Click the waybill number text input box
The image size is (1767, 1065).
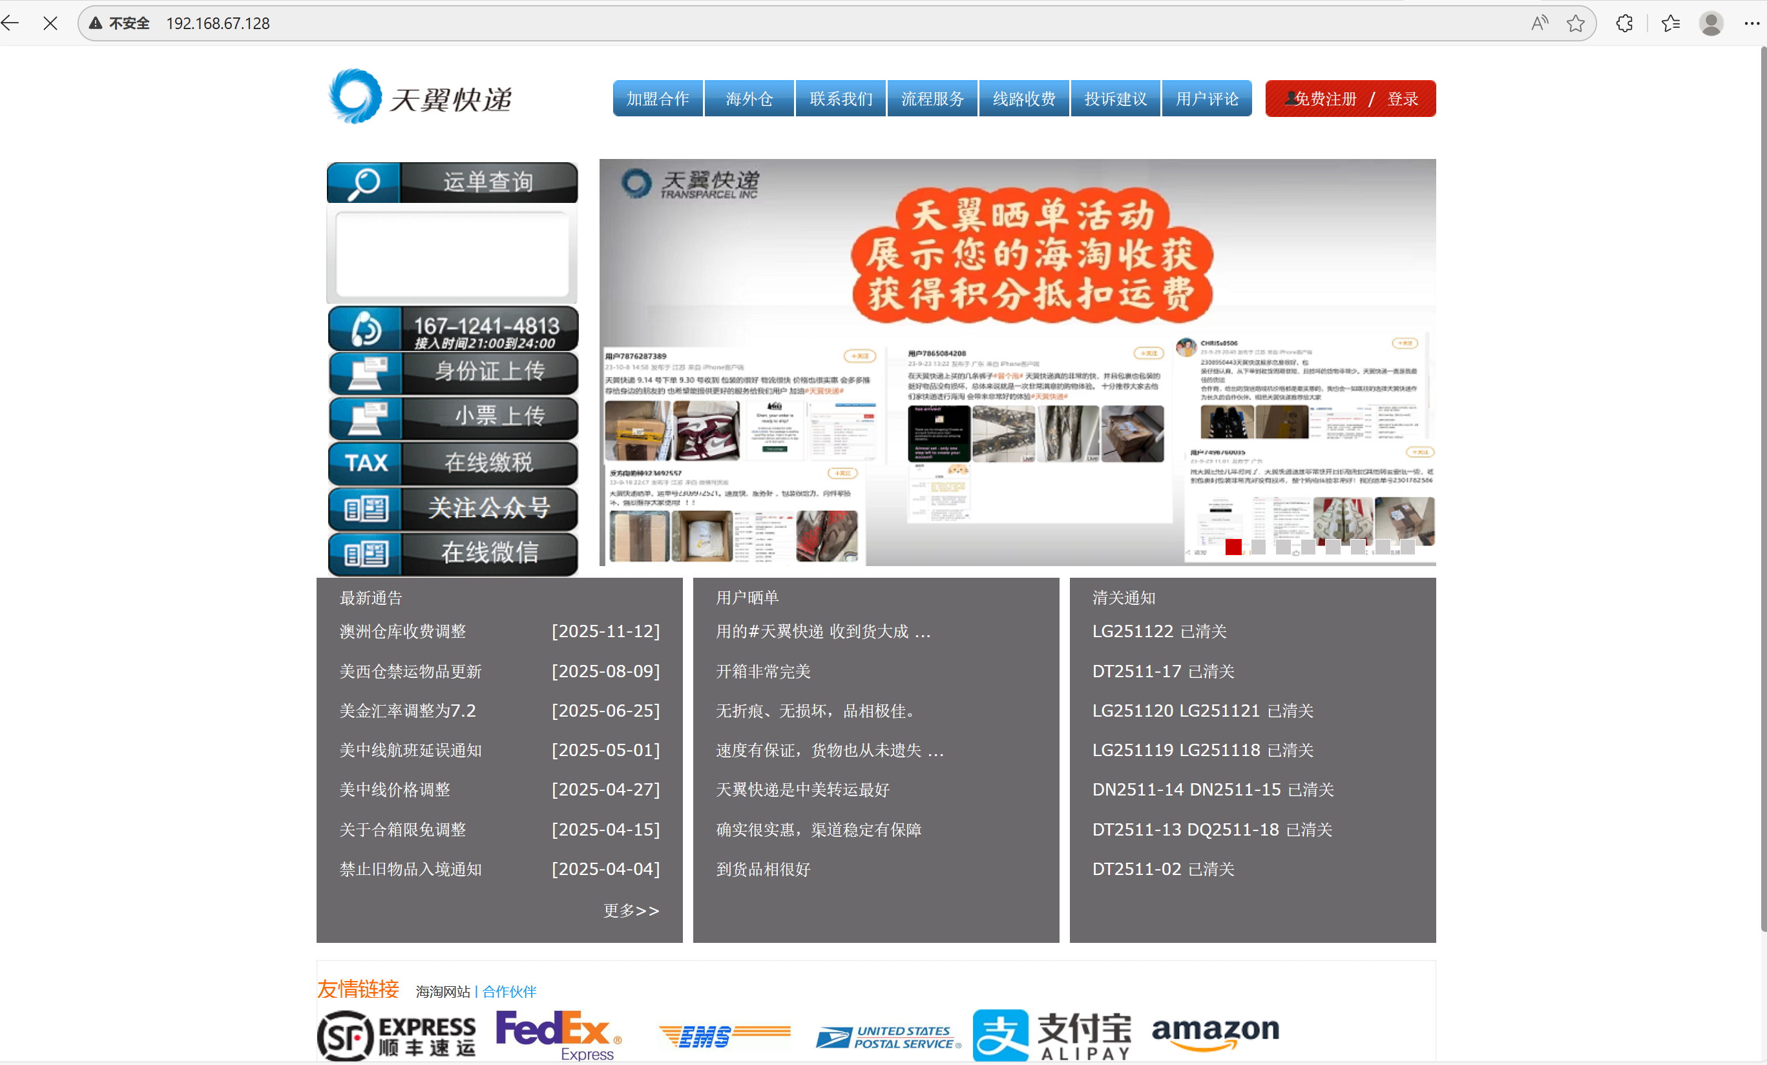click(452, 254)
